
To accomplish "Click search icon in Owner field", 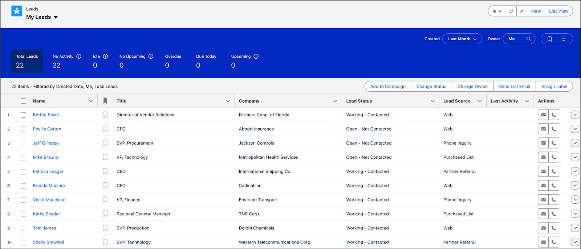I will 528,39.
